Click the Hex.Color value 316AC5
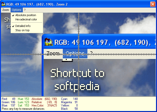The height and width of the screenshot is (112, 157). pyautogui.click(x=52, y=105)
